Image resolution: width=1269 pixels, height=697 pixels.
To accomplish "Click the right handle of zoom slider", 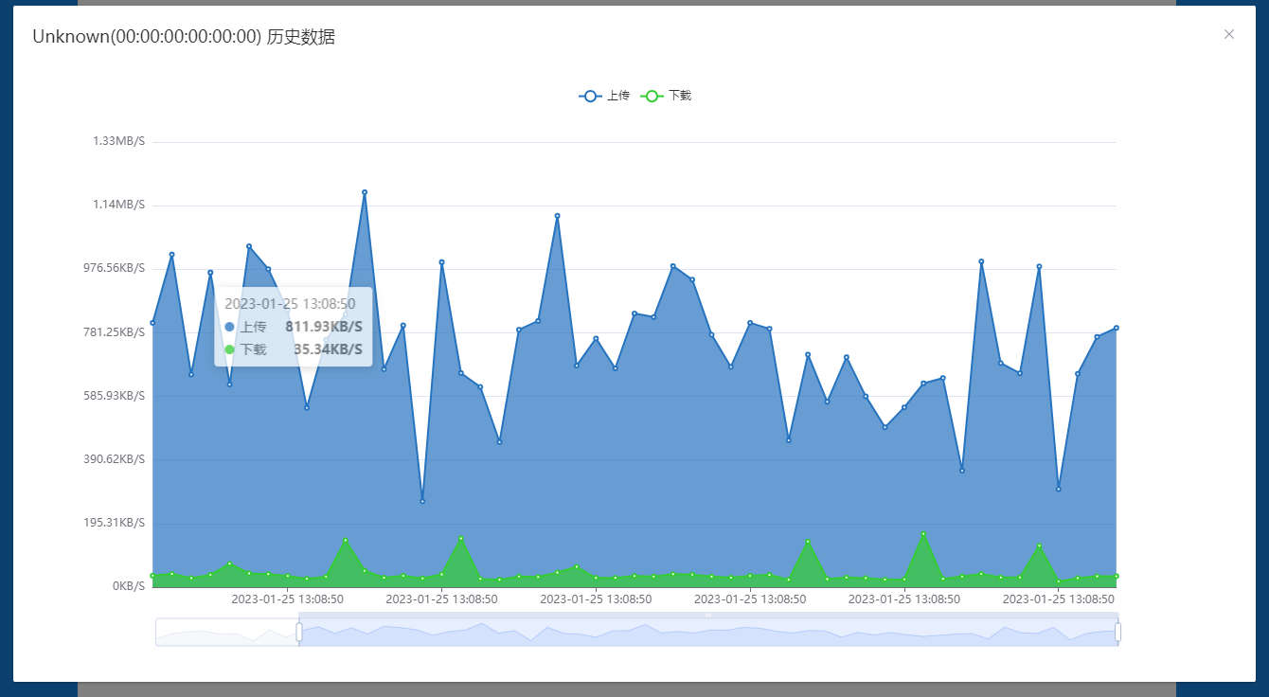I will click(1117, 632).
